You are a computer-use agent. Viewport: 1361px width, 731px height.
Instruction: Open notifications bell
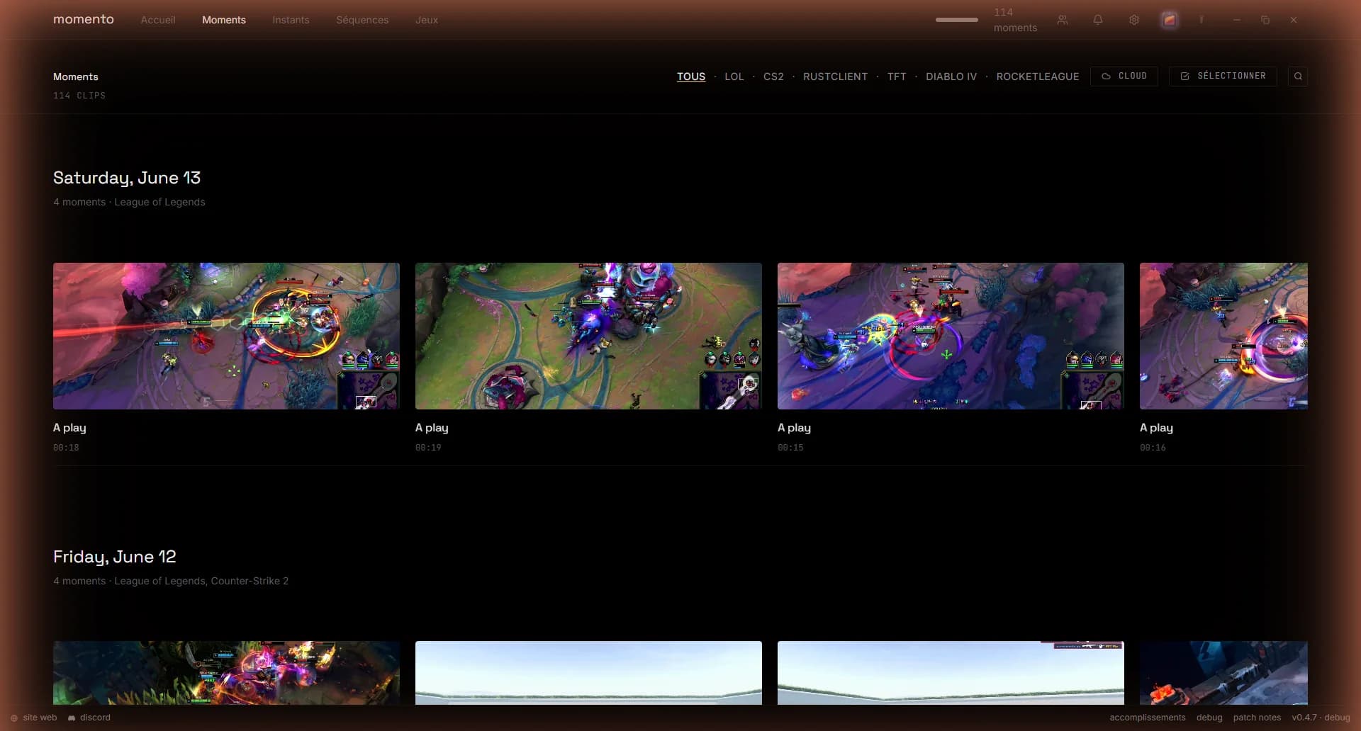click(x=1097, y=20)
